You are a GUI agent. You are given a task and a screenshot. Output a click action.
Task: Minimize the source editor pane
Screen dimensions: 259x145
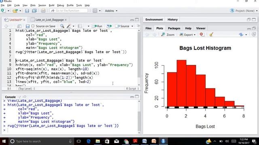tap(132, 20)
